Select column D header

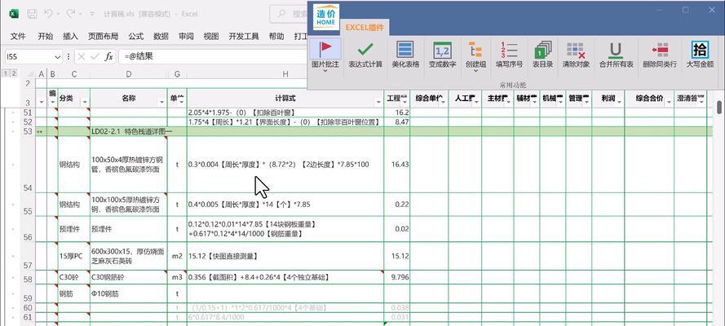click(x=129, y=74)
